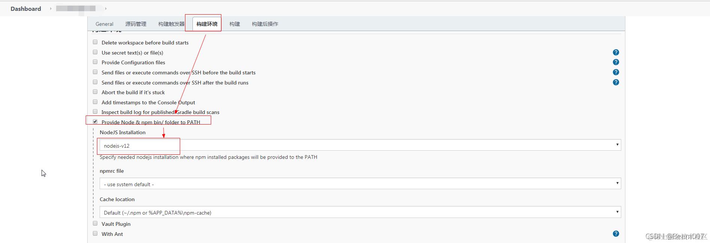The width and height of the screenshot is (710, 243).
Task: Click the blurred project breadcrumb link
Action: (76, 9)
